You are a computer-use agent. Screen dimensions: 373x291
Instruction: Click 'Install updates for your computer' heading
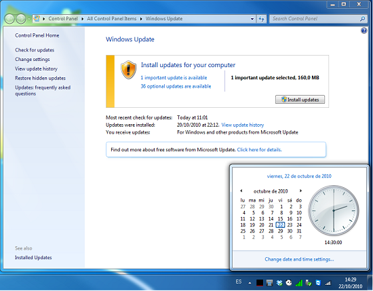(x=188, y=65)
